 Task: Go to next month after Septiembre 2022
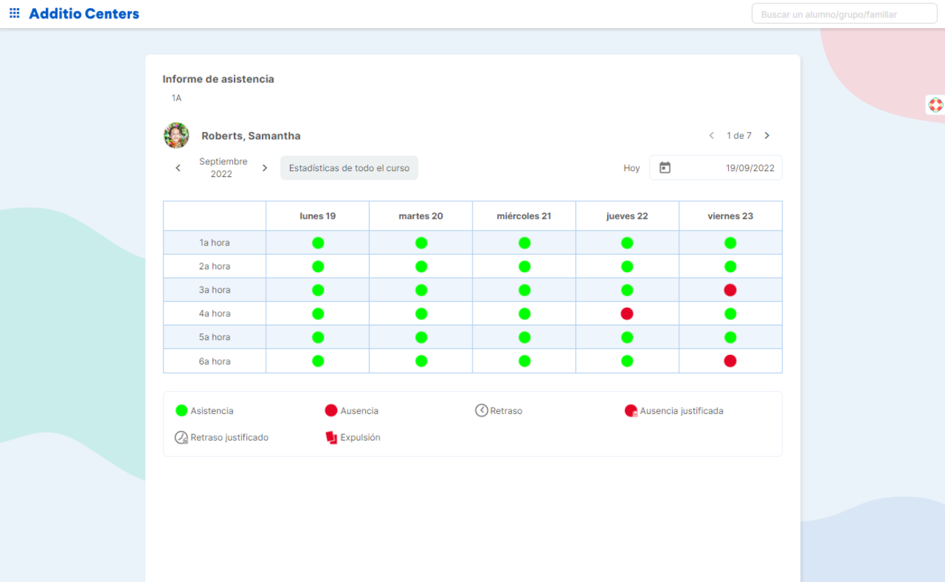pyautogui.click(x=265, y=168)
